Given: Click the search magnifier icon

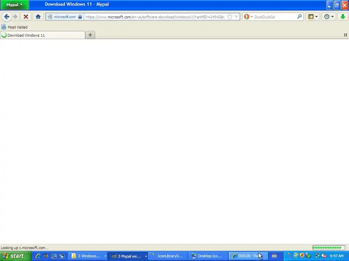Looking at the screenshot, I should (299, 17).
